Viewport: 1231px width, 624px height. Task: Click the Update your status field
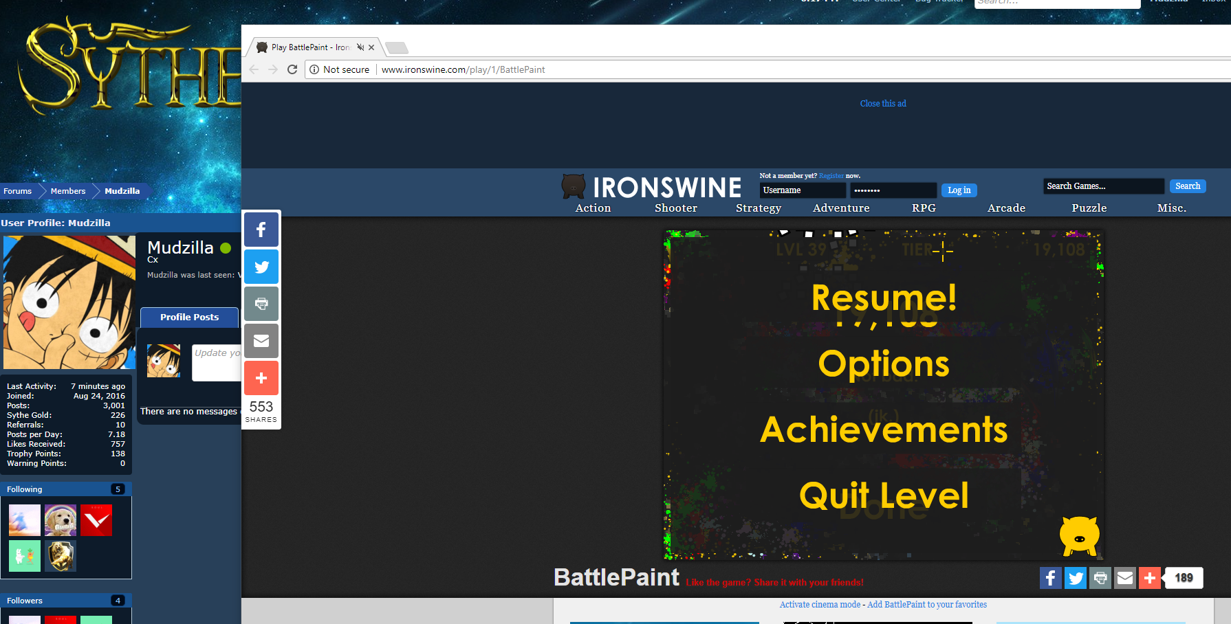pos(217,362)
